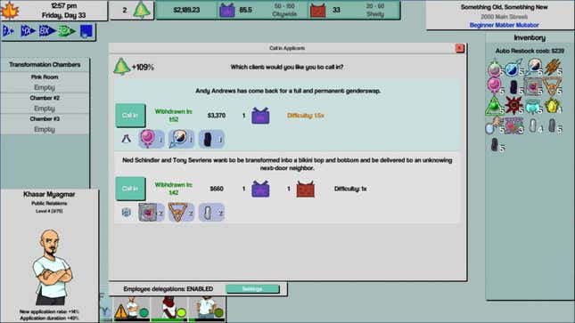
Task: Click the yellow crystal inventory item
Action: (552, 106)
